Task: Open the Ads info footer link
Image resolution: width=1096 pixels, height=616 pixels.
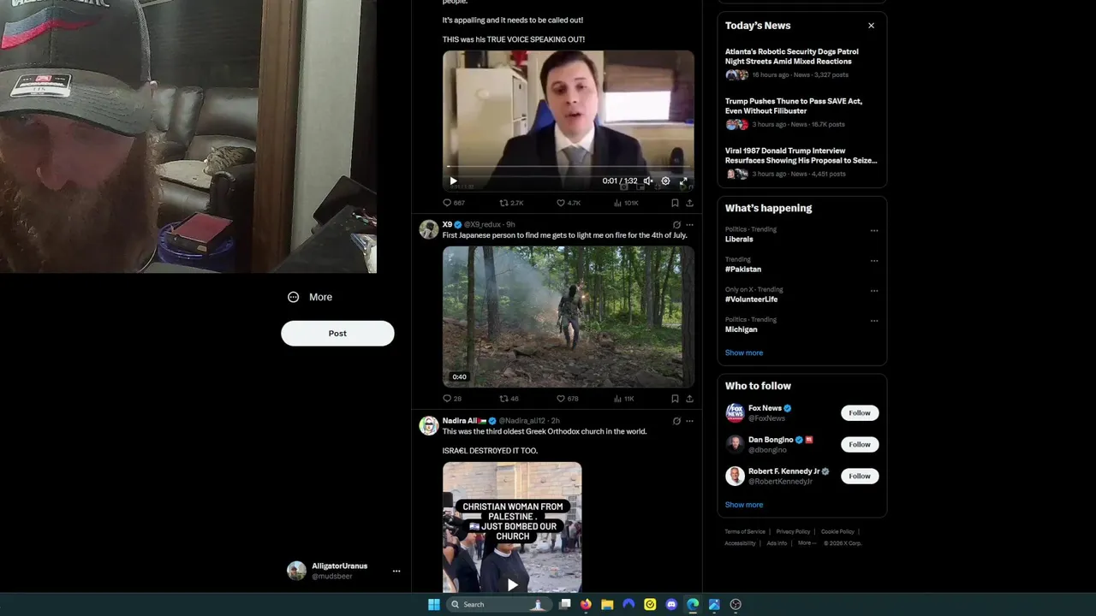Action: coord(777,543)
